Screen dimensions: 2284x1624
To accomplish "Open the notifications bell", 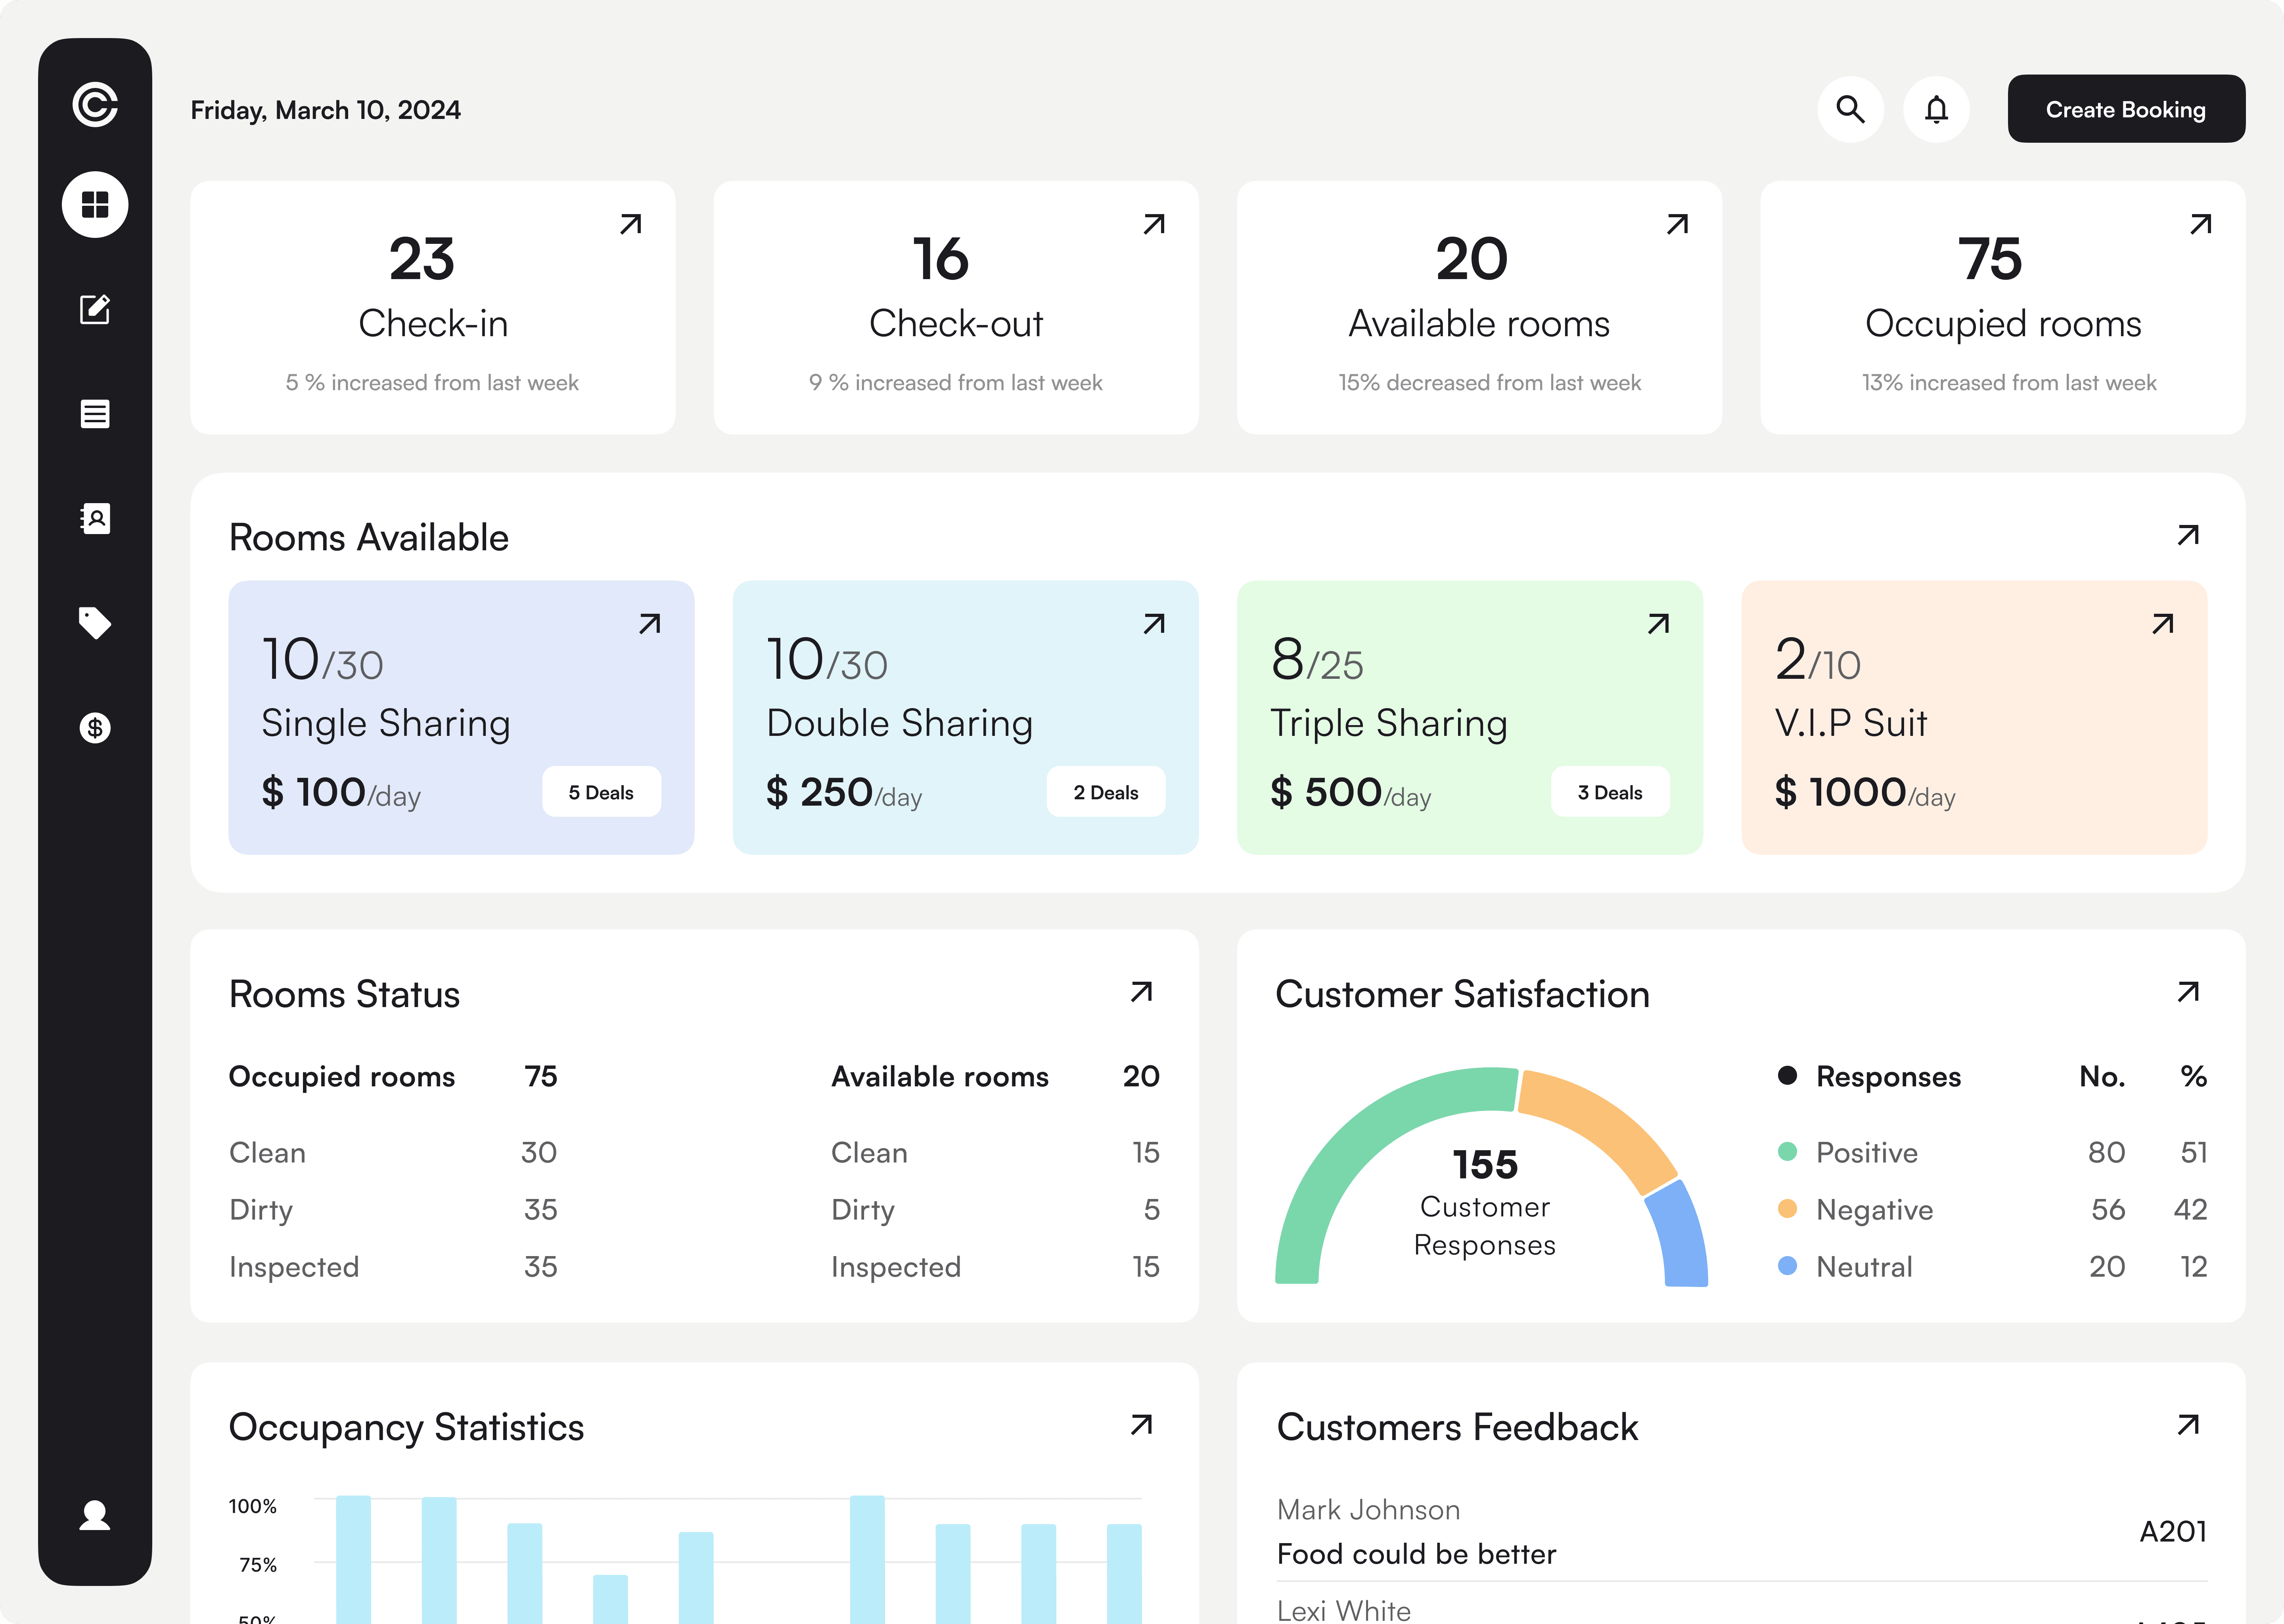I will tap(1936, 109).
